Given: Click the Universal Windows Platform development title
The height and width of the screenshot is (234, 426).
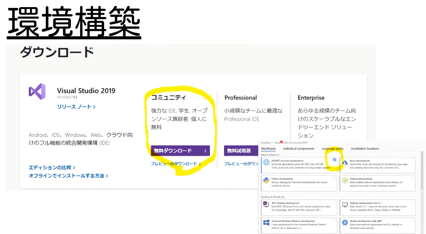Looking at the screenshot, I should [x=293, y=221].
